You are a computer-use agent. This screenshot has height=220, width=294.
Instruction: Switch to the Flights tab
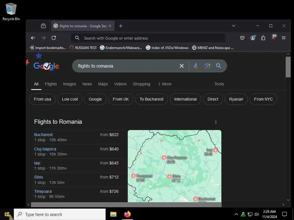pos(51,84)
